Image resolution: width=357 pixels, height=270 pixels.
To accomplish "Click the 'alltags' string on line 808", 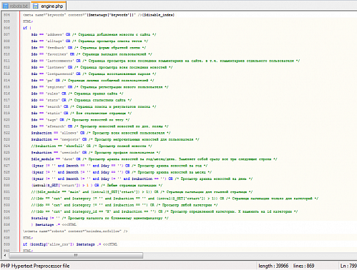I will 54,41.
